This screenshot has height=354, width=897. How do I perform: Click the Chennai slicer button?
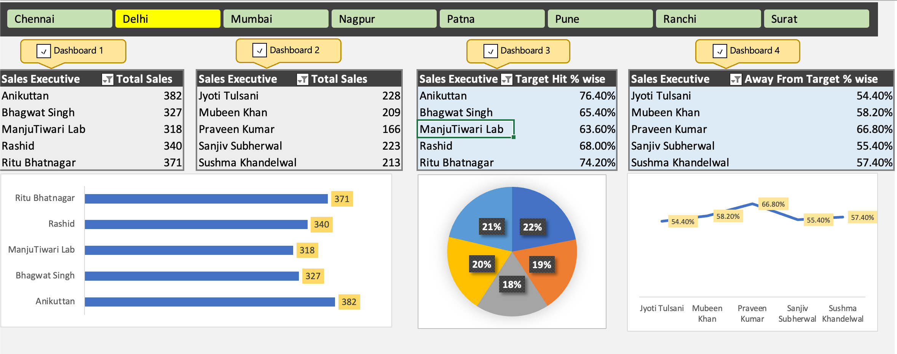pos(59,18)
